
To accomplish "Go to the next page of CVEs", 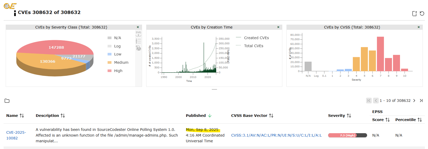I will (x=414, y=101).
